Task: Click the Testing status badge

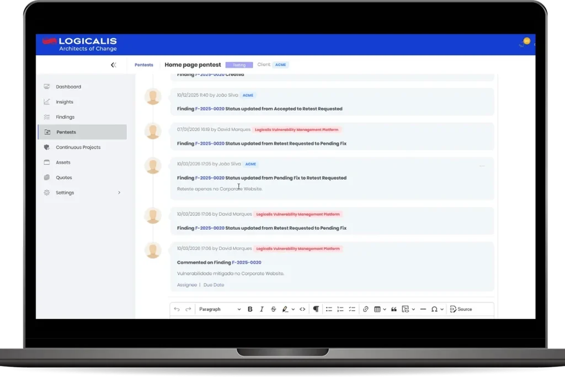Action: [x=239, y=65]
